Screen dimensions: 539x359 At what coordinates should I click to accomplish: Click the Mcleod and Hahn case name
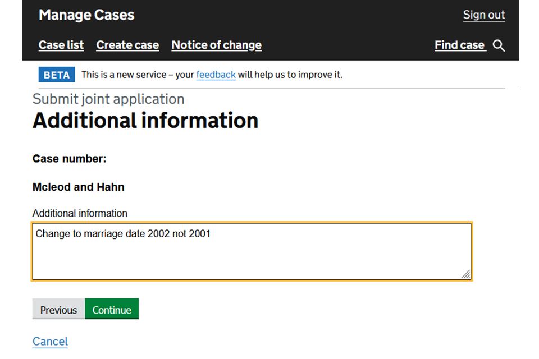click(x=79, y=187)
